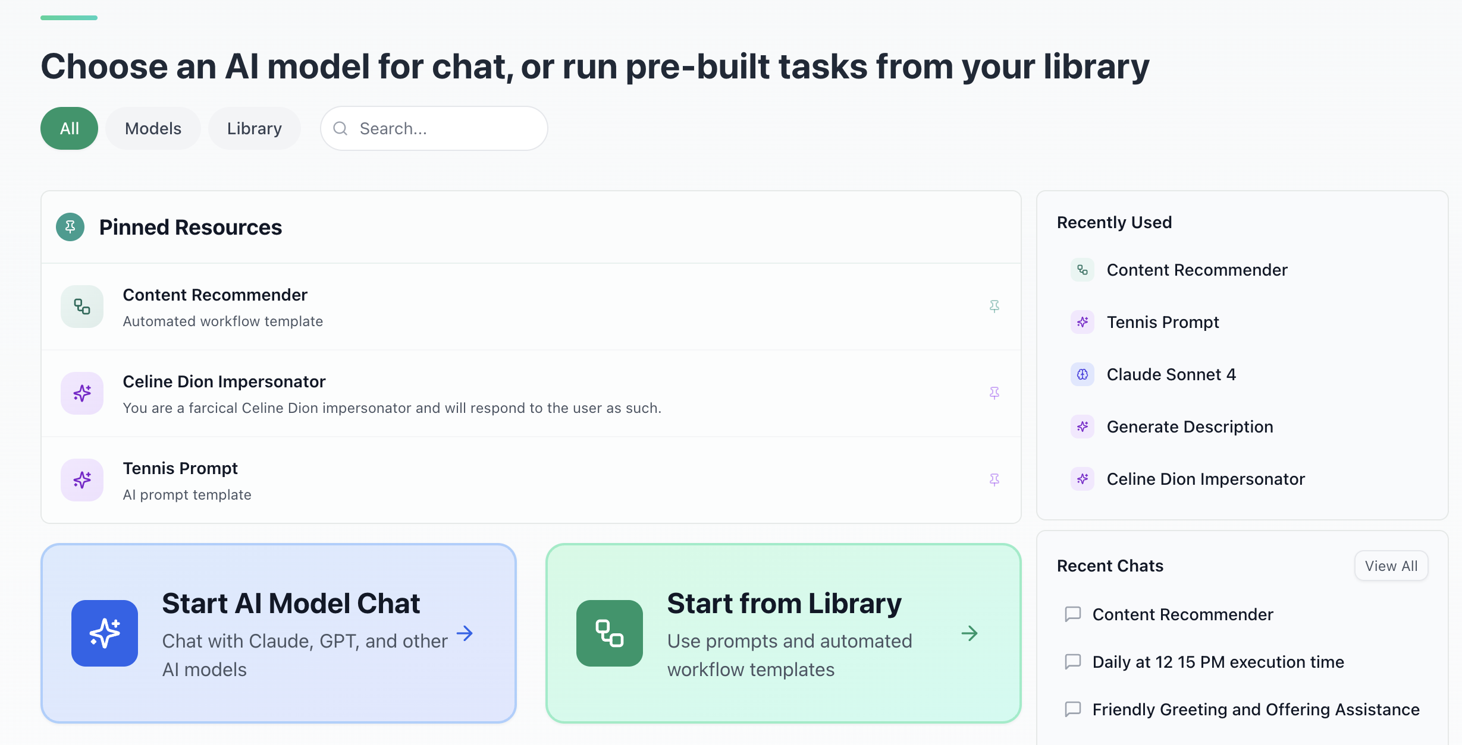Click the chat bubble icon next to Content Recommender
This screenshot has width=1462, height=745.
(x=1073, y=614)
